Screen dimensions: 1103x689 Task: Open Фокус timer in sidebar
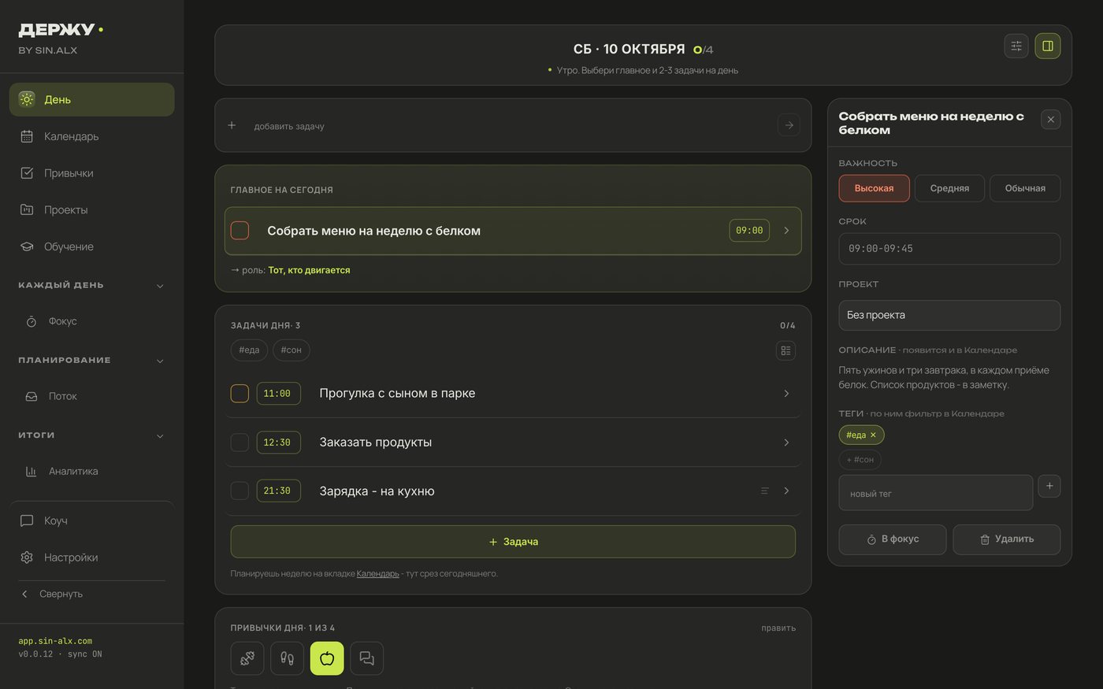(91, 321)
